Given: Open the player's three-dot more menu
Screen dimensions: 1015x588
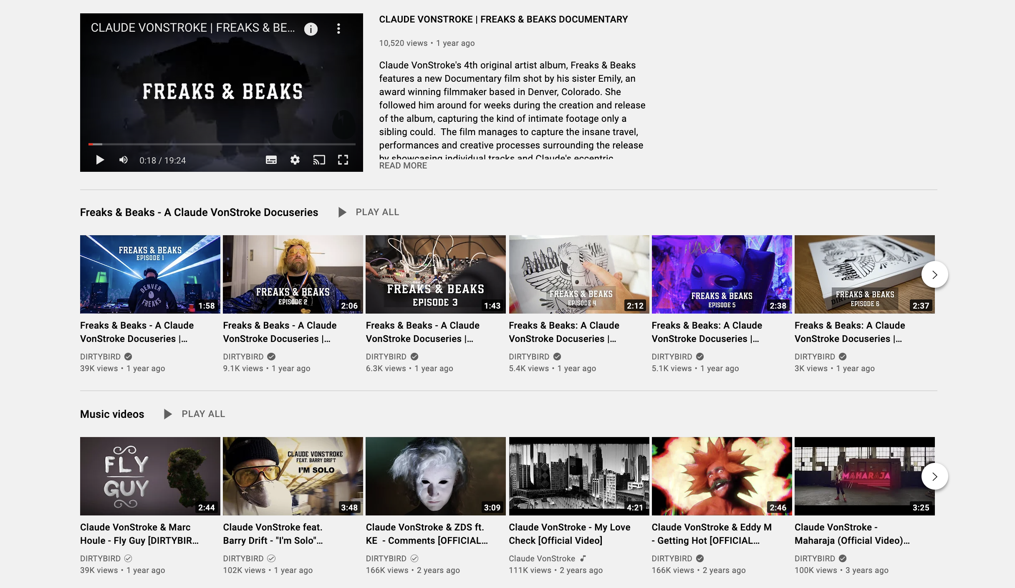Looking at the screenshot, I should pyautogui.click(x=338, y=29).
